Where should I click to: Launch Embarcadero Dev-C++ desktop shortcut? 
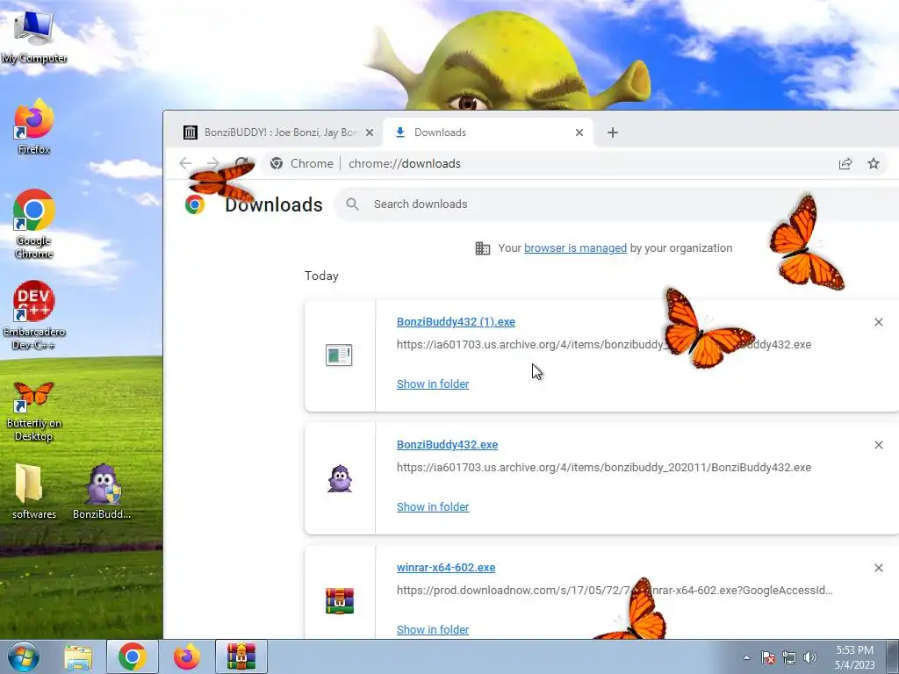tap(34, 314)
